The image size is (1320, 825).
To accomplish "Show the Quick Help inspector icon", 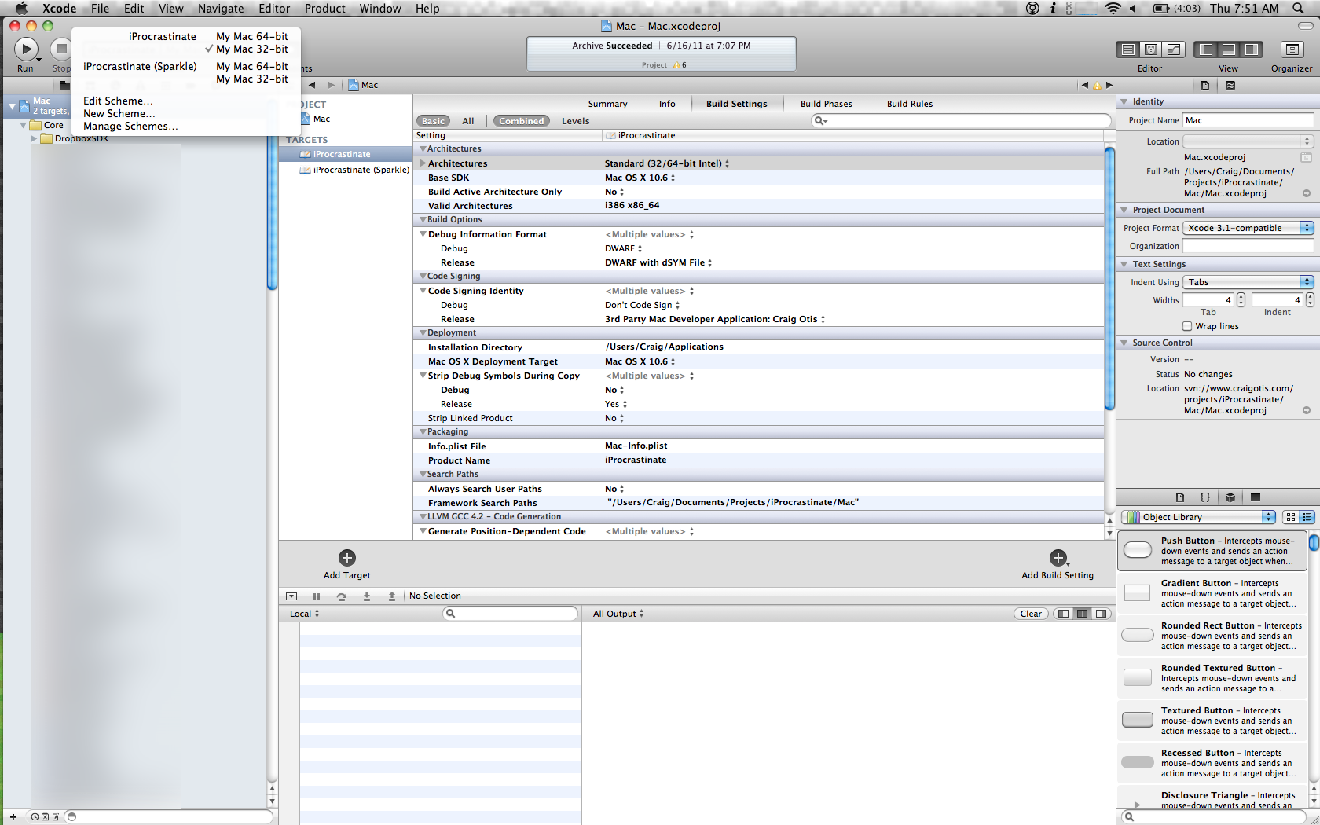I will click(1230, 85).
